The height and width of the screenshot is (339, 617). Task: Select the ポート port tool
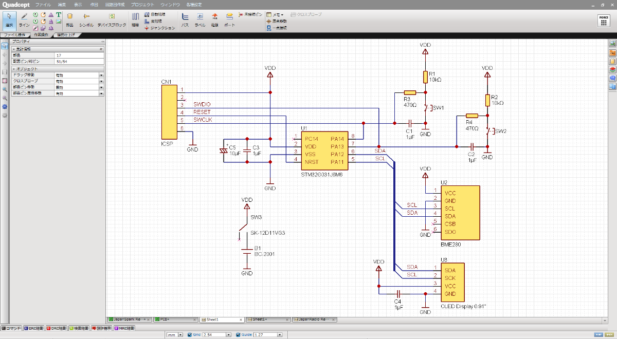230,20
